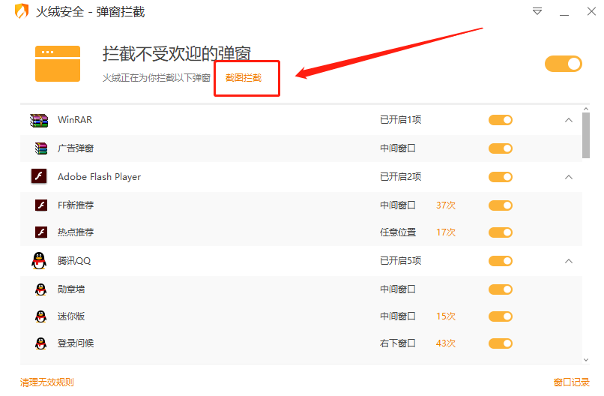Click the 已开启1项 status text
The height and width of the screenshot is (396, 604).
[401, 120]
